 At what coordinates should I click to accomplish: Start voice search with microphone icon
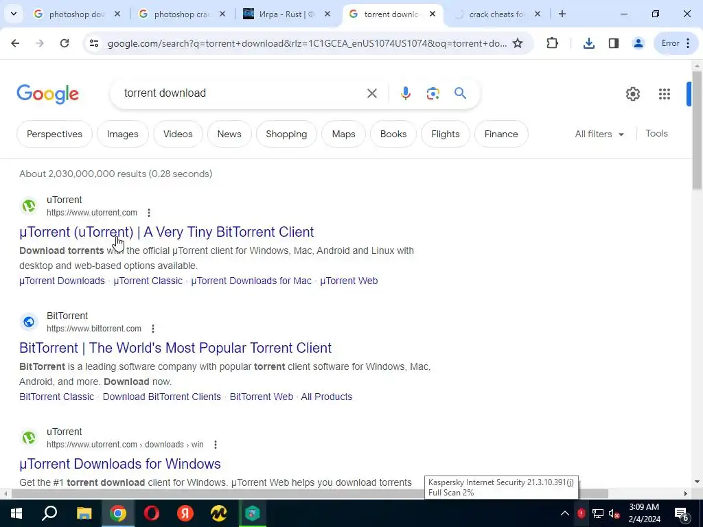[x=406, y=93]
